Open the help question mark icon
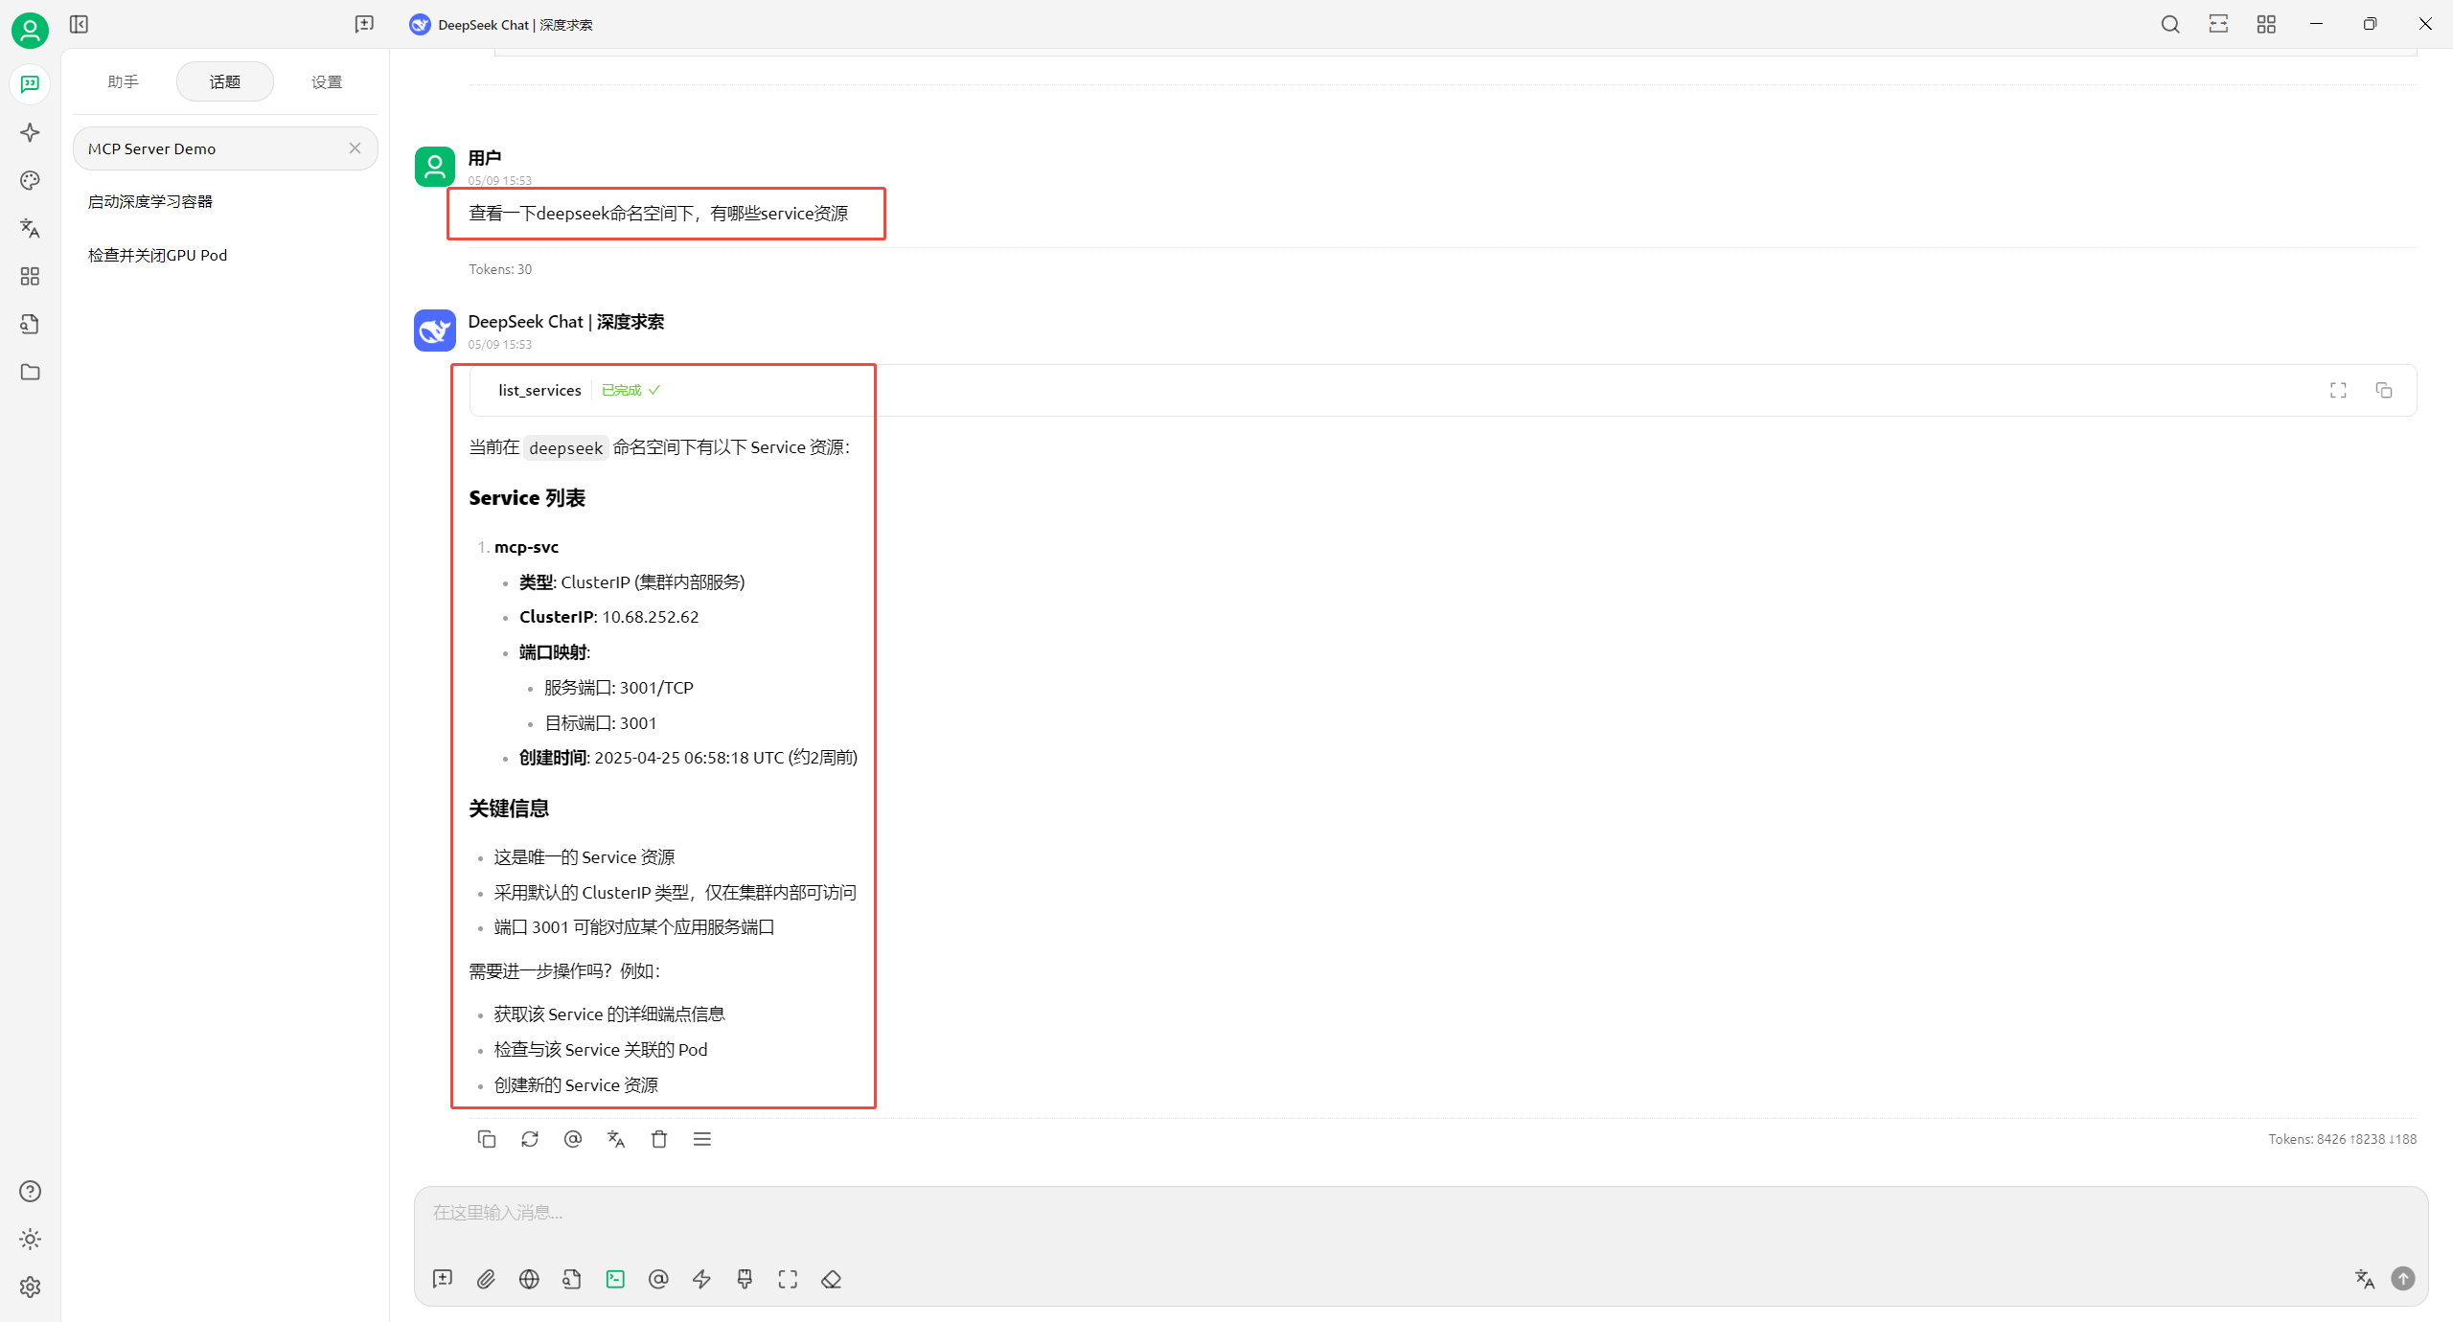This screenshot has height=1322, width=2453. (30, 1191)
